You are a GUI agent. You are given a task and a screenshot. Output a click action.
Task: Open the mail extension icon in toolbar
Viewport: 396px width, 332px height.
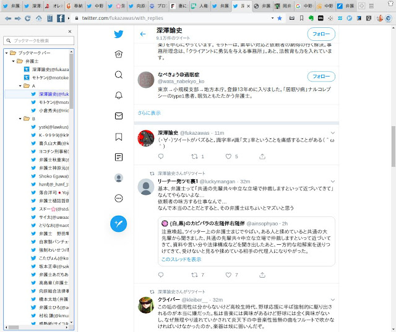tap(292, 18)
